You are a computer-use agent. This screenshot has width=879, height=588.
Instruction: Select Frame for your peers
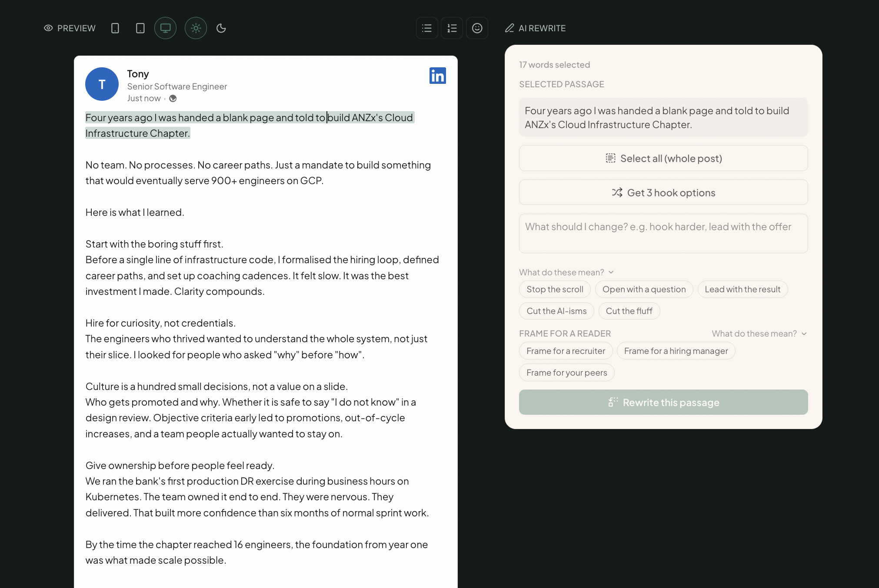(x=566, y=373)
